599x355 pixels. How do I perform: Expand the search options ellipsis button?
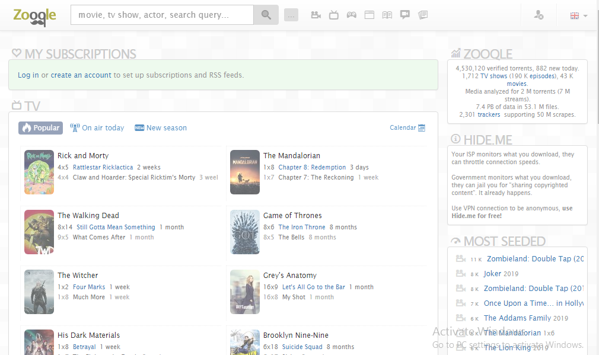click(291, 15)
